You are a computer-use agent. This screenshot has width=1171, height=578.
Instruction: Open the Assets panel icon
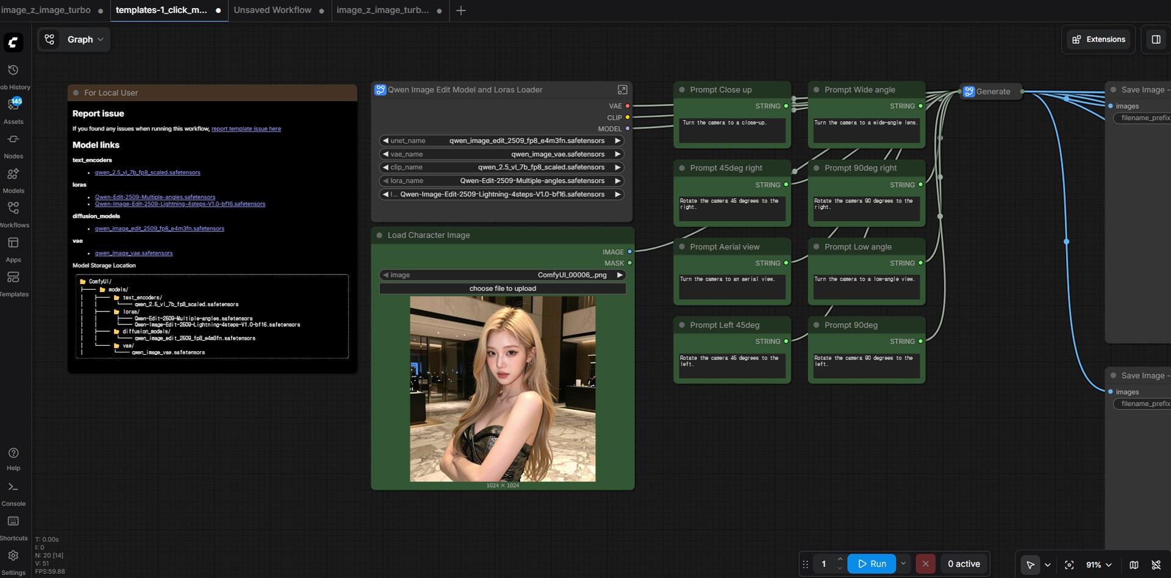[13, 105]
